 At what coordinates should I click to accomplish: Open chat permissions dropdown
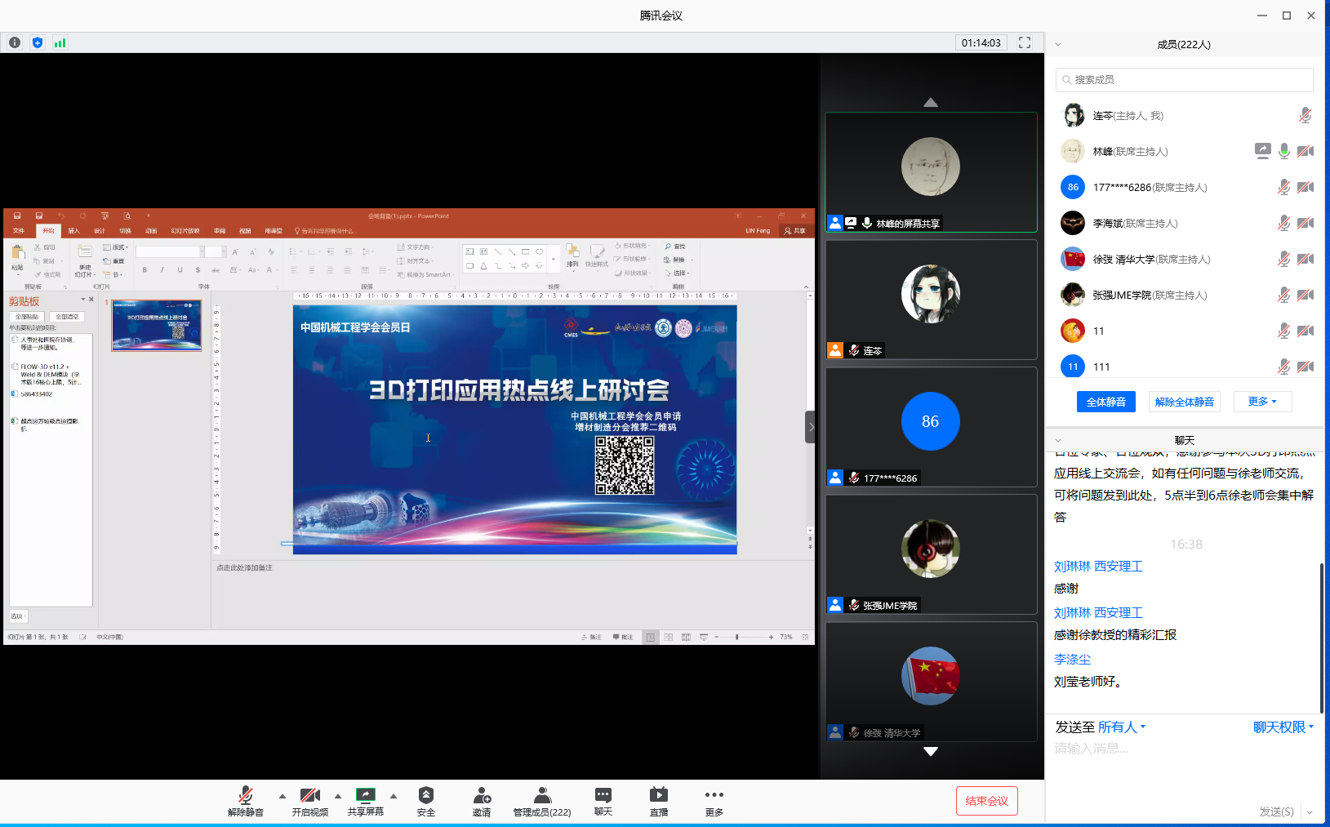pos(1283,727)
